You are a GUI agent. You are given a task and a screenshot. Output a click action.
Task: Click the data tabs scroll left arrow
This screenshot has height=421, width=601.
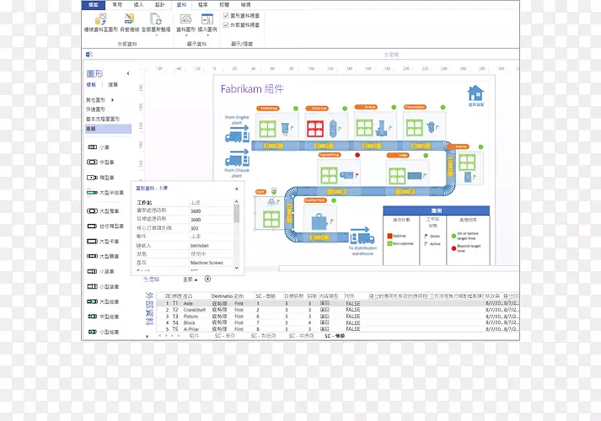click(x=166, y=336)
